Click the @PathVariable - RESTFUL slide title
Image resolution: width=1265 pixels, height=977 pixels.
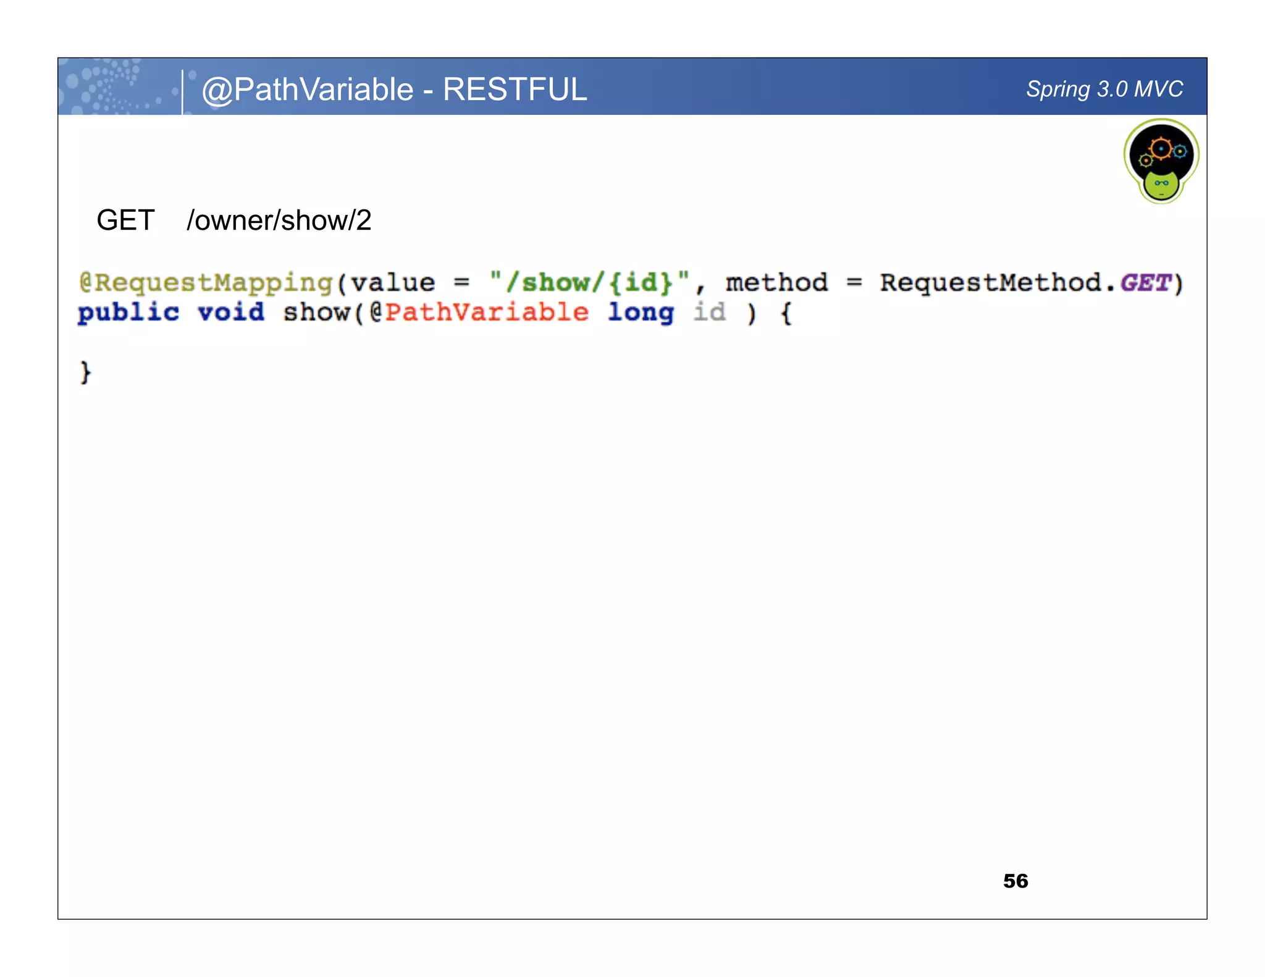[x=394, y=90]
